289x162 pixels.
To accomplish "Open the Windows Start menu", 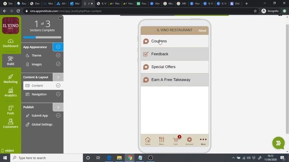I will click(5, 158).
